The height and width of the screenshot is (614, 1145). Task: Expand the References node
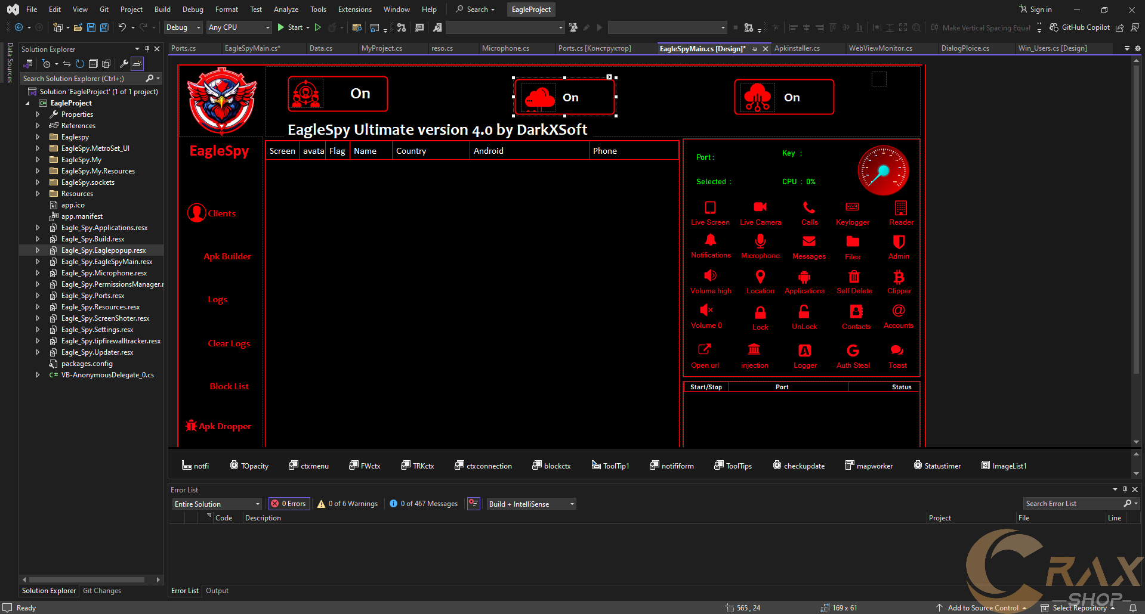[x=38, y=126]
